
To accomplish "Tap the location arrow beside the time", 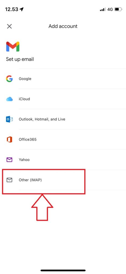I will (x=21, y=9).
